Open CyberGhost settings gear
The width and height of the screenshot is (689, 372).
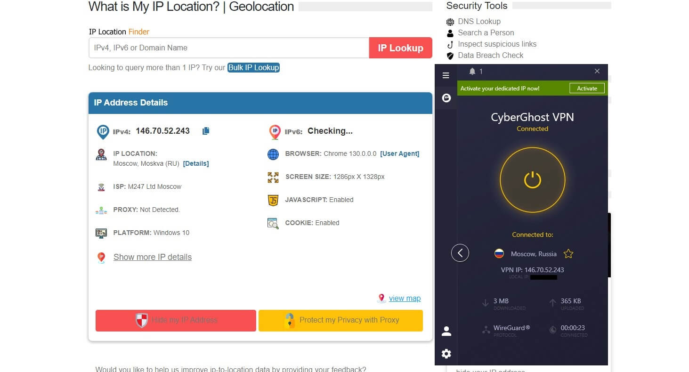[446, 353]
